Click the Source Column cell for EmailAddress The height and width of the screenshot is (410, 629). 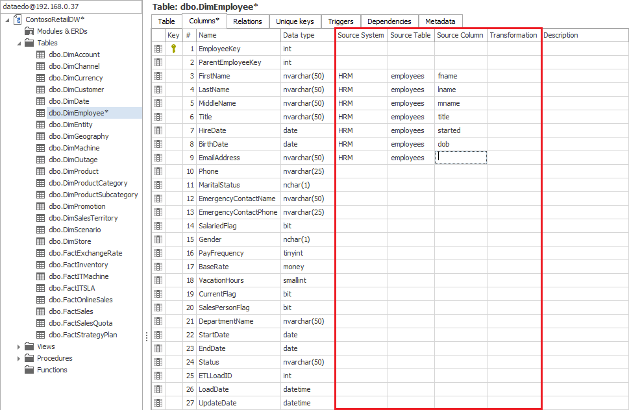point(460,158)
